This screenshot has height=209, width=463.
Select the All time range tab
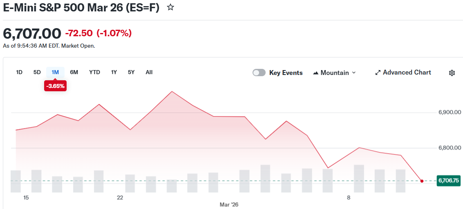[x=149, y=72]
